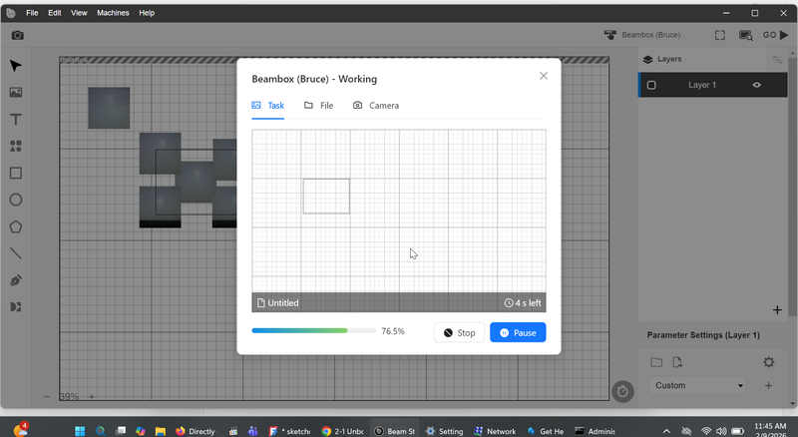Click the plus next to Custom preset
This screenshot has height=437, width=798.
click(x=768, y=385)
